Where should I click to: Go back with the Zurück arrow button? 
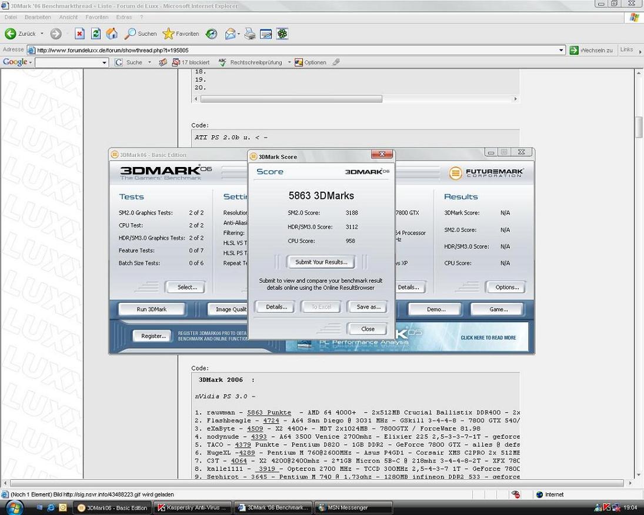20,34
